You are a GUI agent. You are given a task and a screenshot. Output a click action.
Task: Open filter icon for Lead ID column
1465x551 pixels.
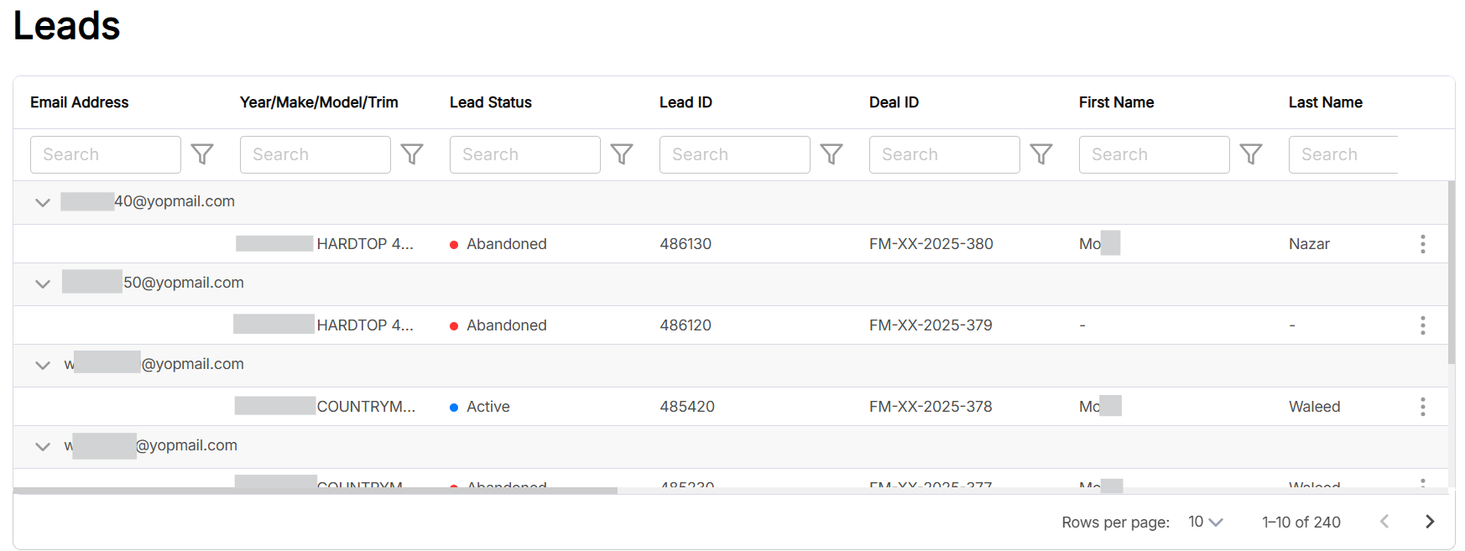(832, 154)
